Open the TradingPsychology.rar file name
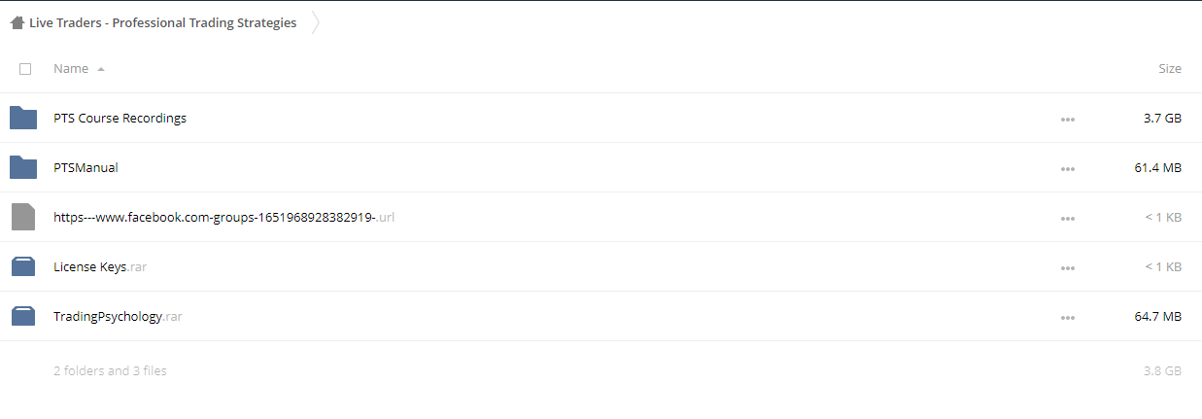Image resolution: width=1202 pixels, height=419 pixels. (118, 316)
